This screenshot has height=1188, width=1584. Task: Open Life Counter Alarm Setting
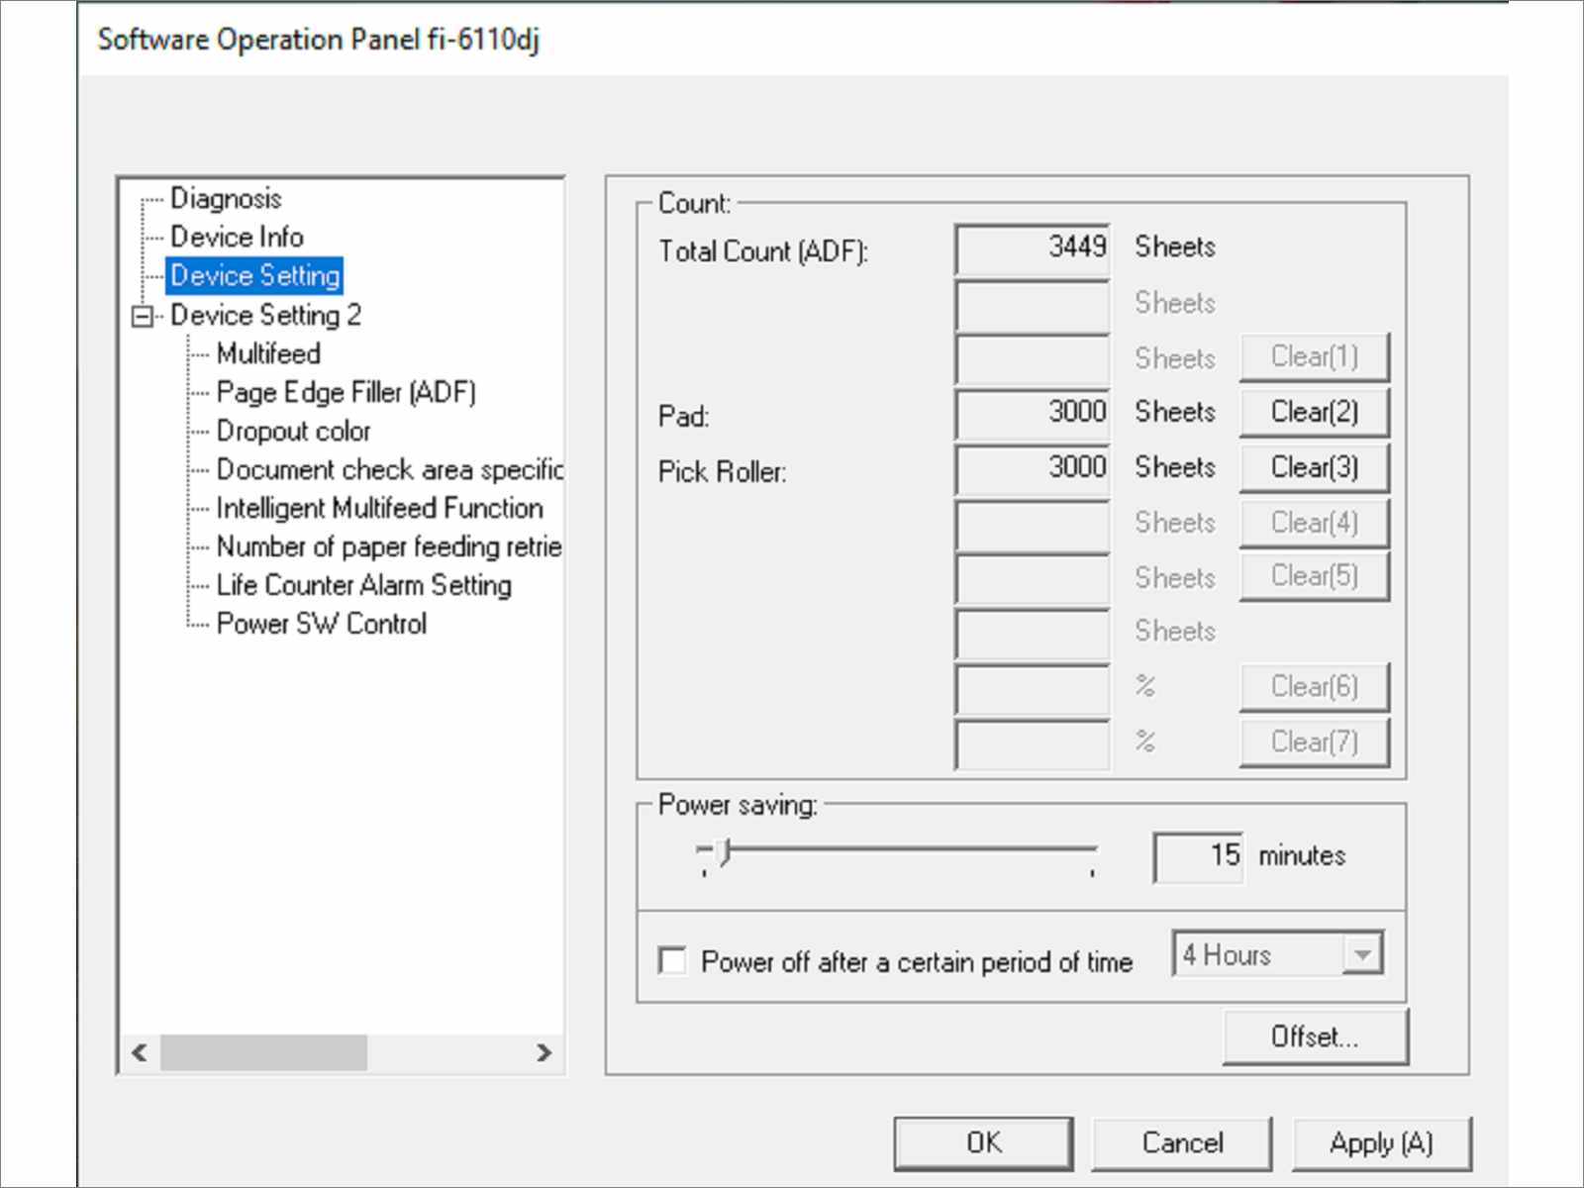point(363,585)
